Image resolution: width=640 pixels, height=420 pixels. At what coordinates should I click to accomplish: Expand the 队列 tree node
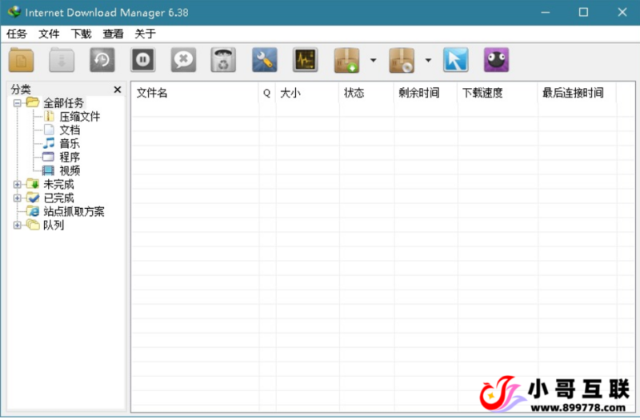tap(17, 226)
